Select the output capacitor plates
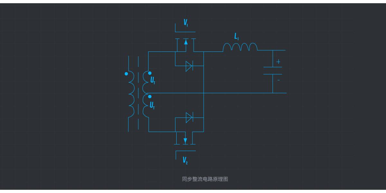 click(273, 71)
